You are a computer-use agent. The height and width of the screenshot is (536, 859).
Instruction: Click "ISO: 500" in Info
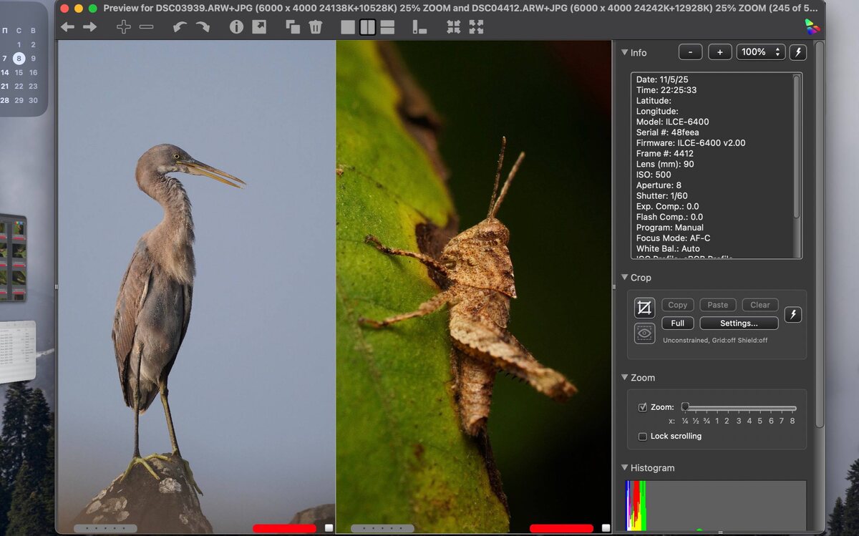coord(654,175)
